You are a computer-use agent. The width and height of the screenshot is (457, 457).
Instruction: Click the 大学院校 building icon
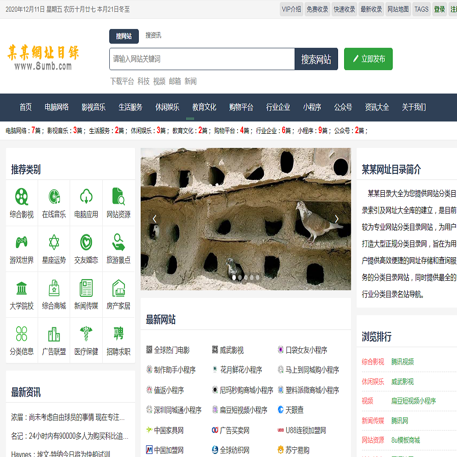(21, 289)
